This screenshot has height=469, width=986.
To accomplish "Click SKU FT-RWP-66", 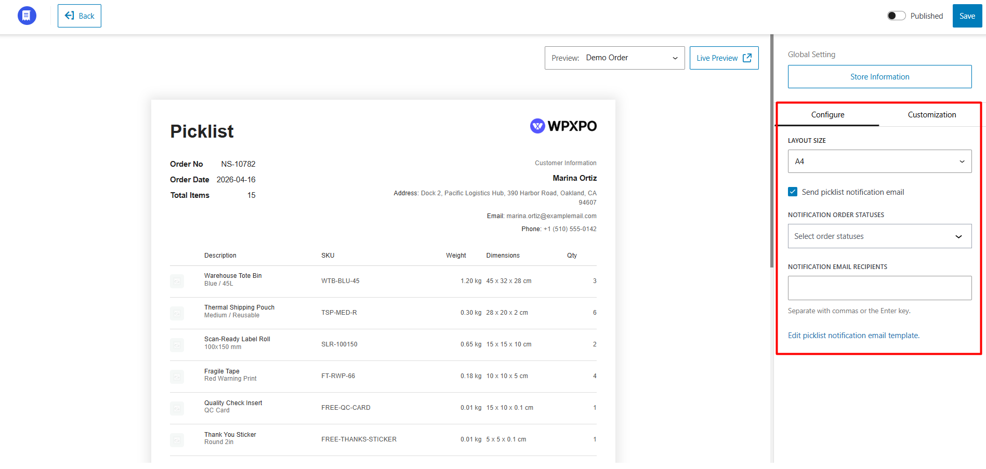I will (338, 376).
